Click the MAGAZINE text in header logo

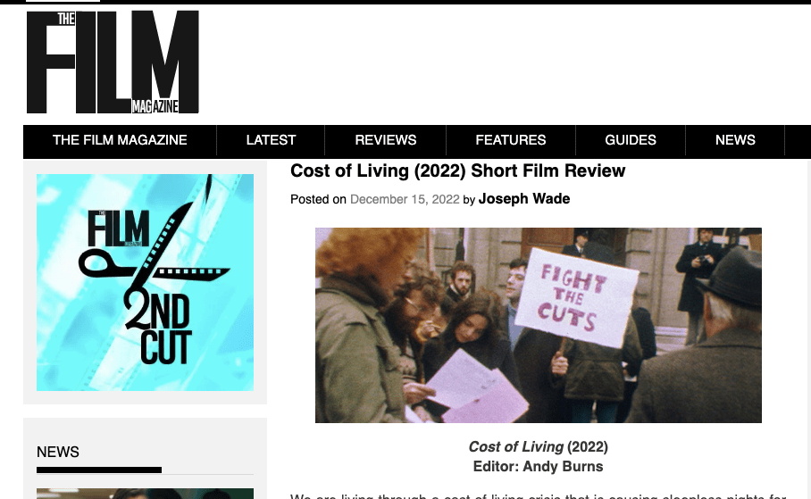click(155, 106)
